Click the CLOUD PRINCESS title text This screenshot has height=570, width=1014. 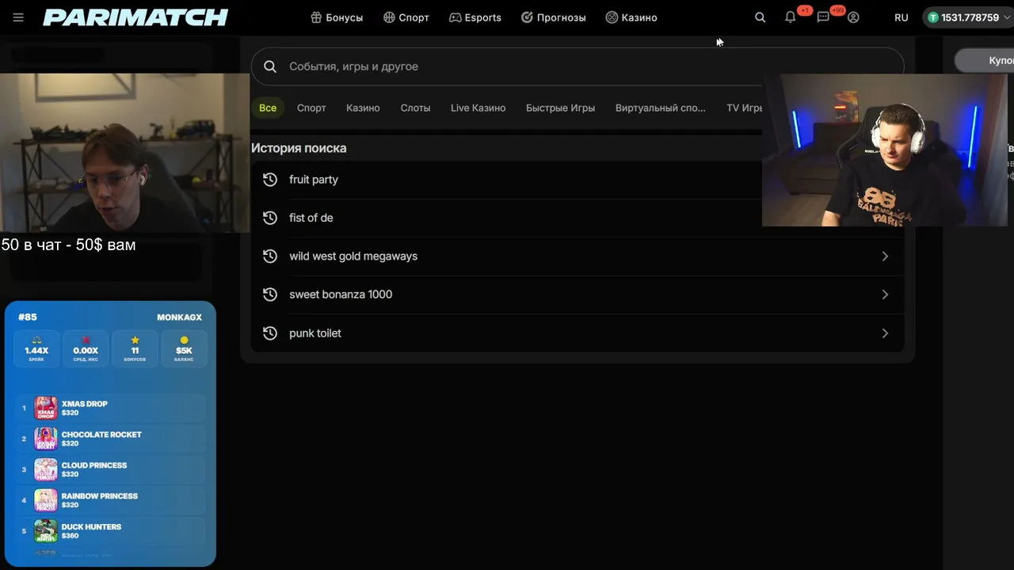[94, 465]
